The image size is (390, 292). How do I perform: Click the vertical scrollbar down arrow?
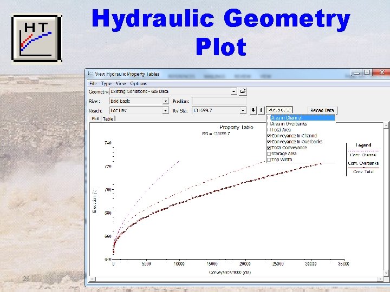[386, 273]
